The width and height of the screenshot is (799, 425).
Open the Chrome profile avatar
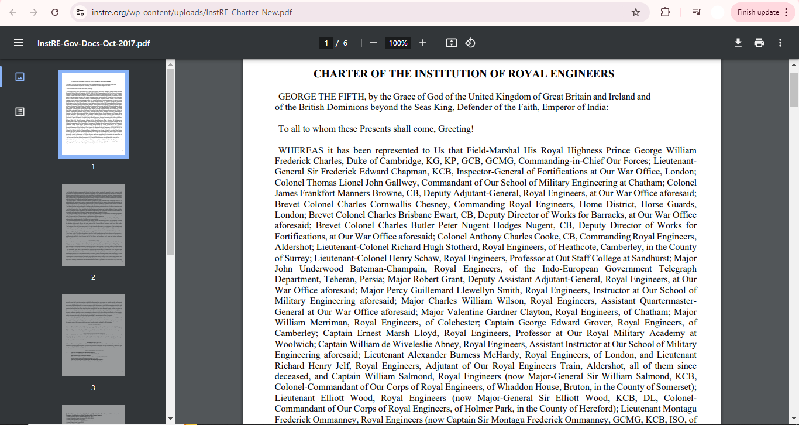718,12
